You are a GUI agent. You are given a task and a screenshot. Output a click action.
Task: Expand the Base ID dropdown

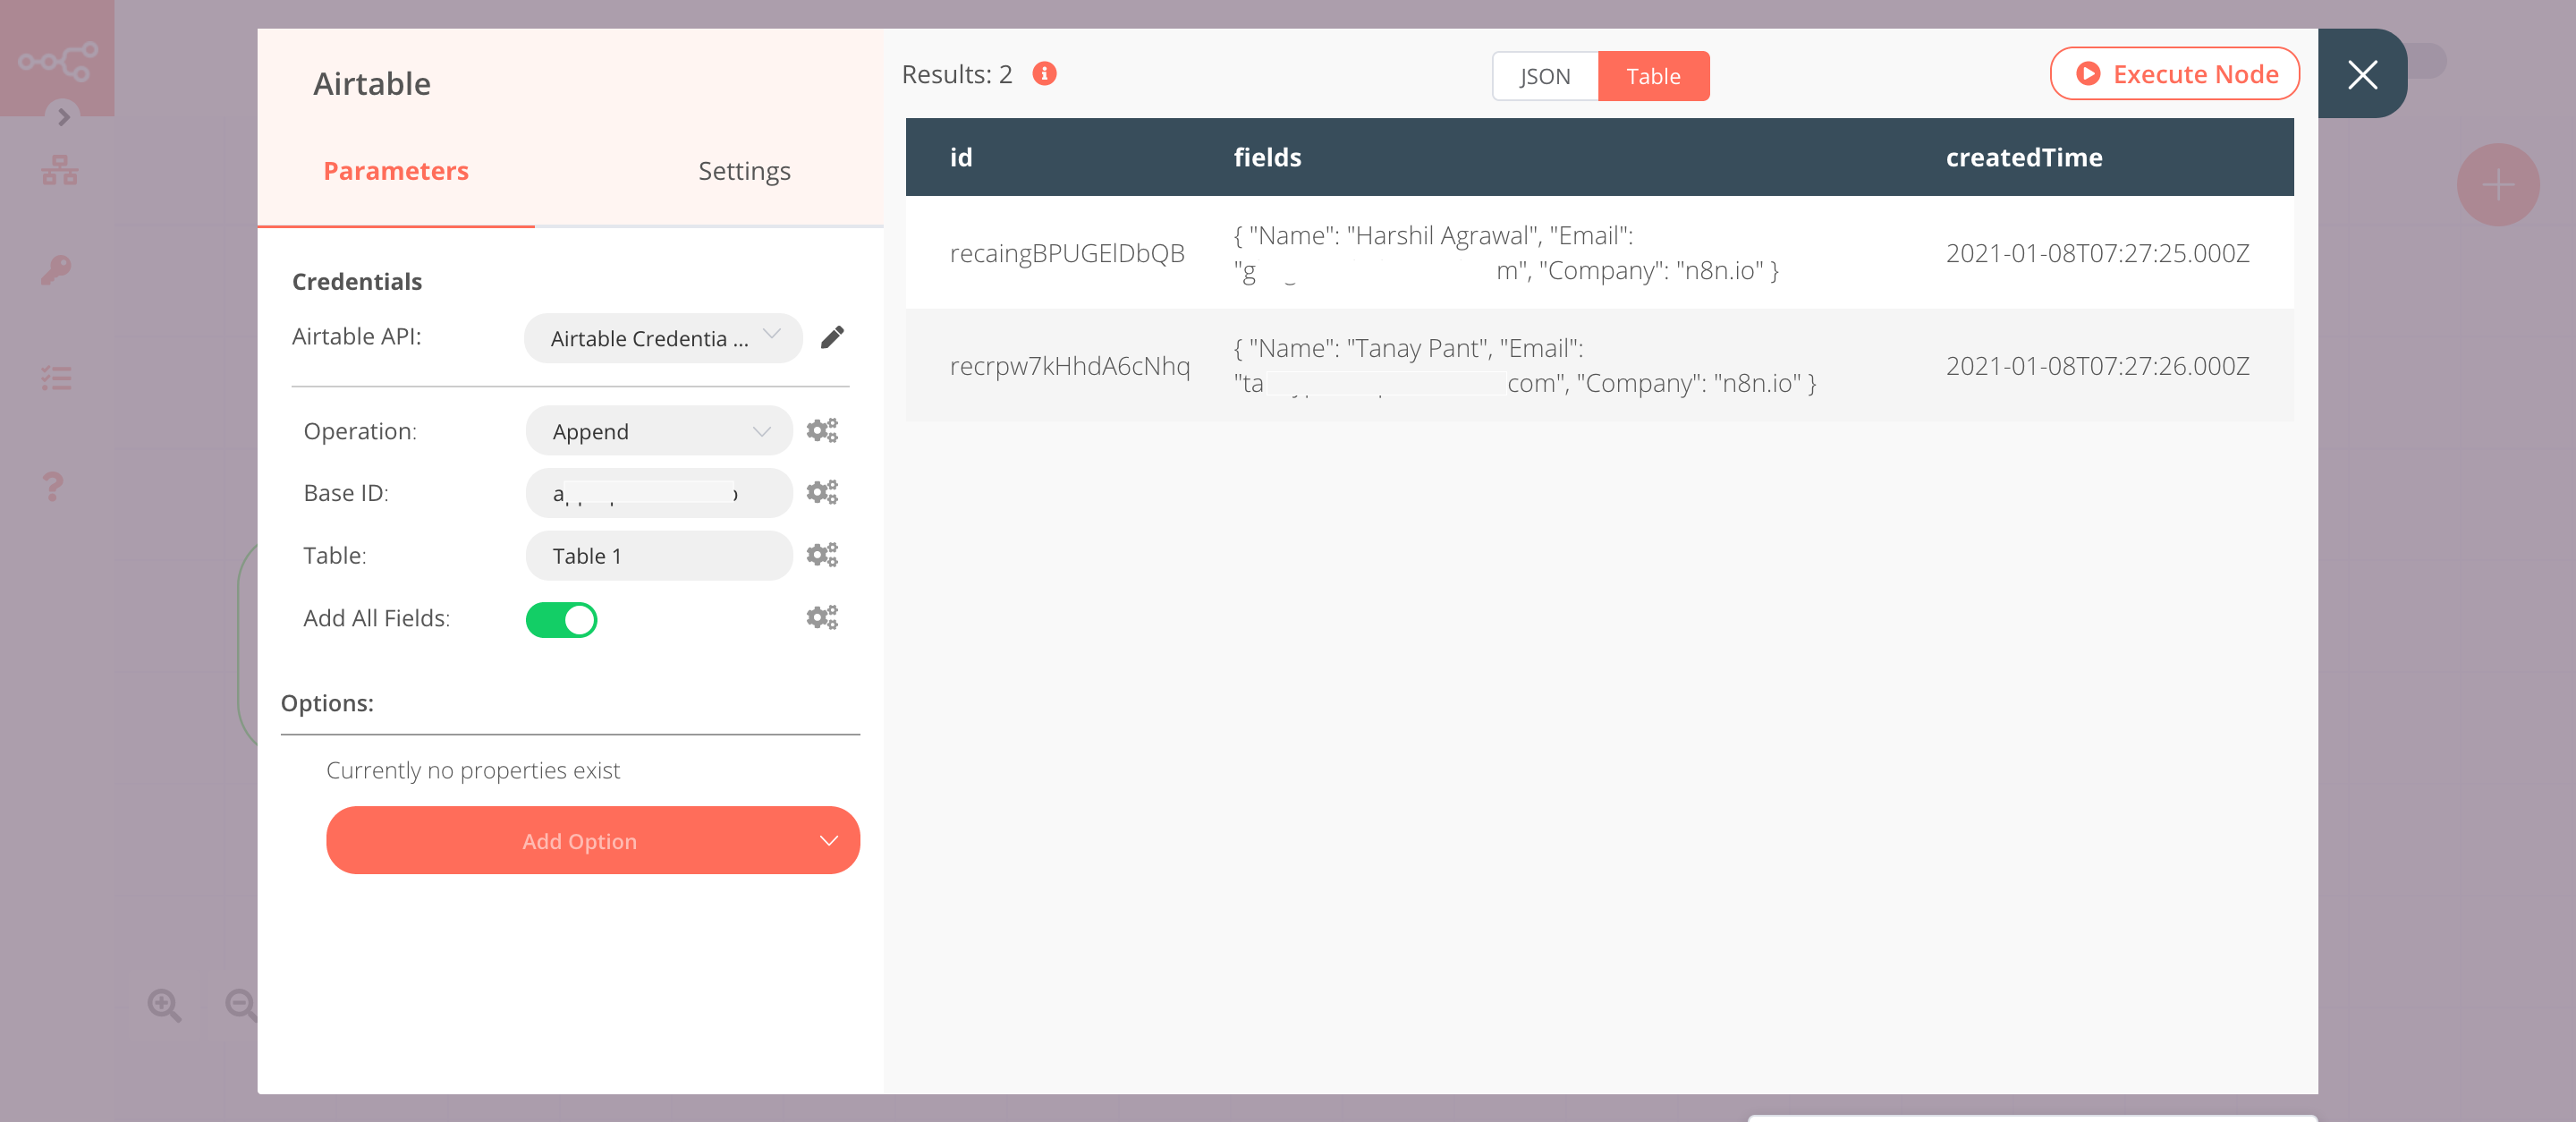point(656,493)
